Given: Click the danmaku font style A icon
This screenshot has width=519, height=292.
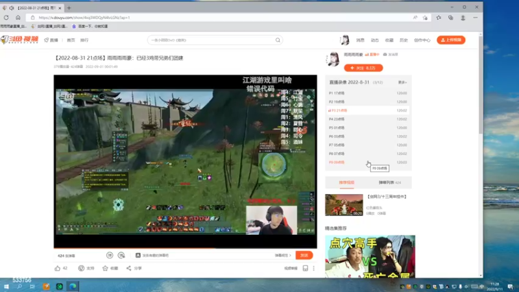Looking at the screenshot, I should pos(138,255).
